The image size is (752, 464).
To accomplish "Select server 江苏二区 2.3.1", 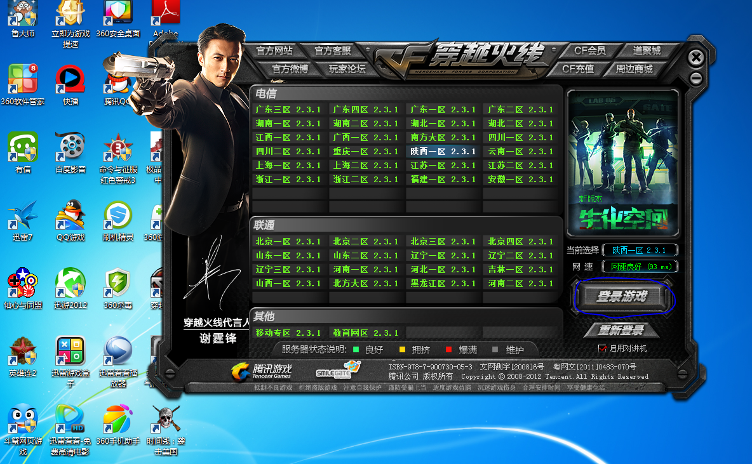I will click(x=521, y=165).
